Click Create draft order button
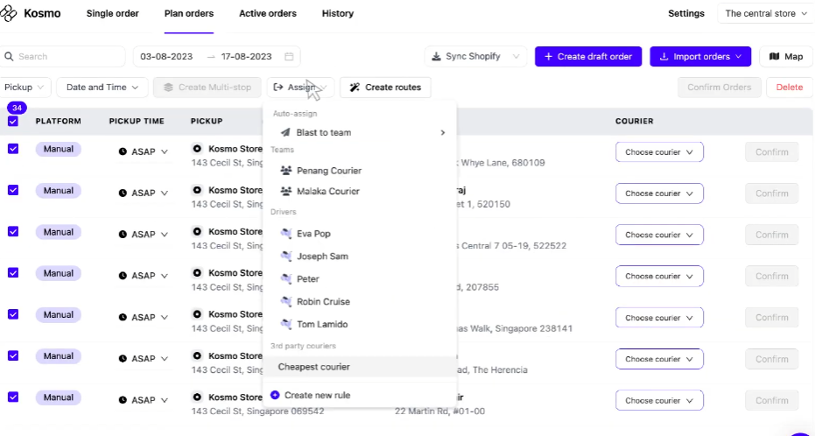Image resolution: width=815 pixels, height=436 pixels. [588, 57]
